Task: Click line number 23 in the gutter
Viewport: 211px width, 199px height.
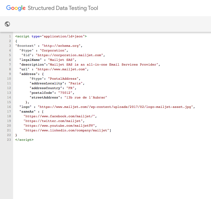Action: [x=9, y=140]
